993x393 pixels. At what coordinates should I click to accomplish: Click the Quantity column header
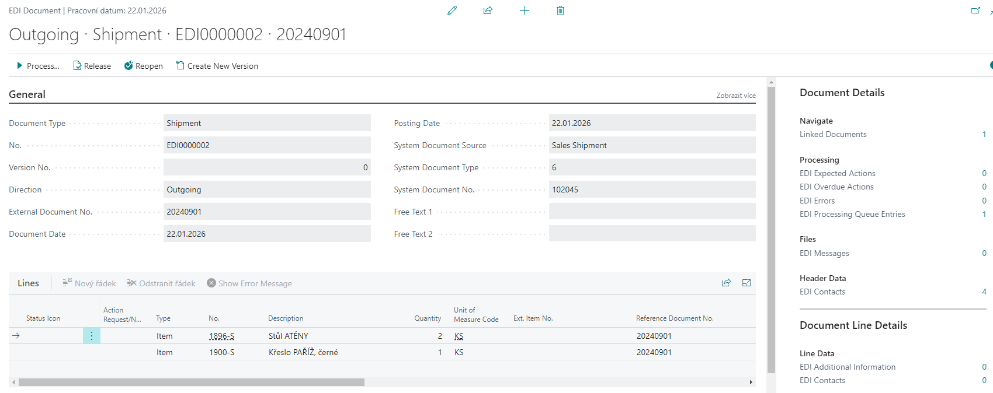428,318
